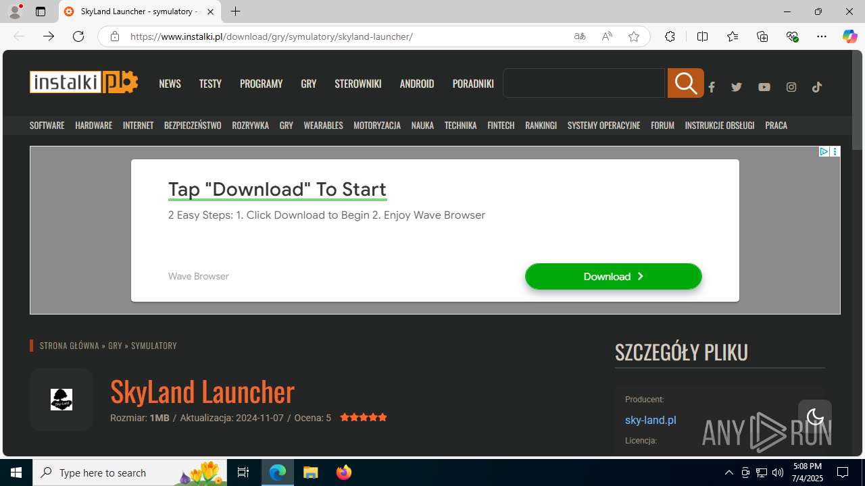Open the browser profile avatar
Image resolution: width=865 pixels, height=486 pixels.
point(15,11)
